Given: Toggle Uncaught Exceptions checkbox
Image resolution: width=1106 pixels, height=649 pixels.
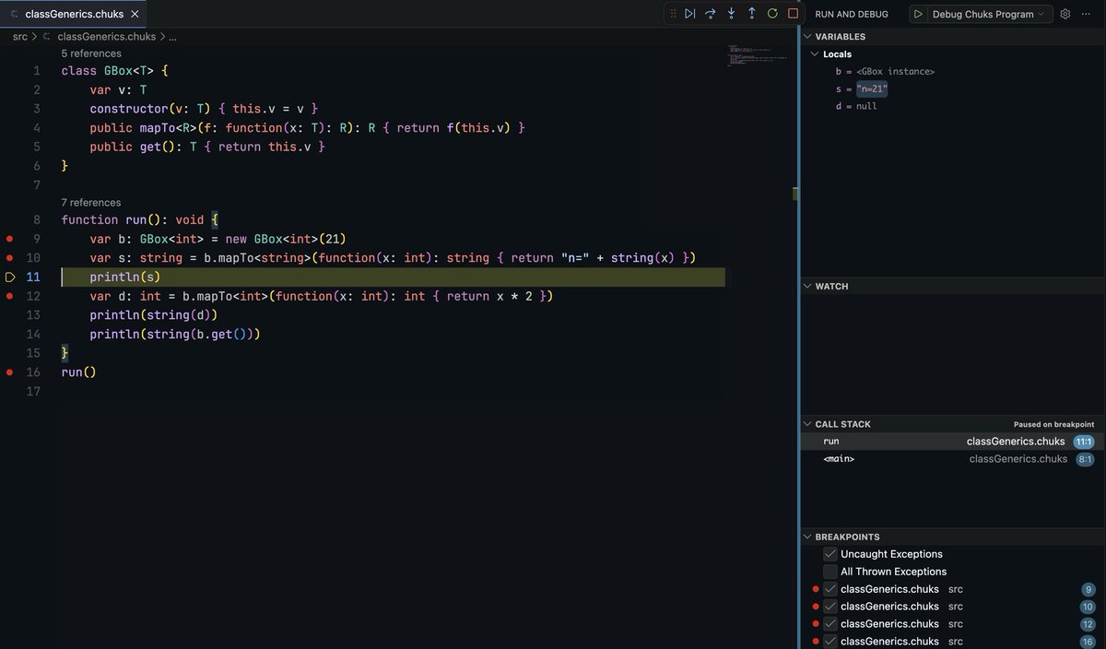Looking at the screenshot, I should (830, 554).
